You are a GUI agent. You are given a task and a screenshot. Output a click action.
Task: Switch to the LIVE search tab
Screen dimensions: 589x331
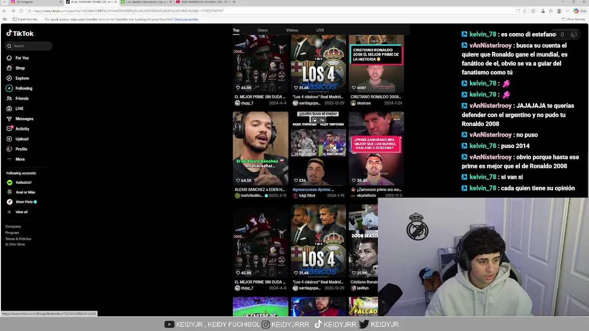click(x=320, y=30)
